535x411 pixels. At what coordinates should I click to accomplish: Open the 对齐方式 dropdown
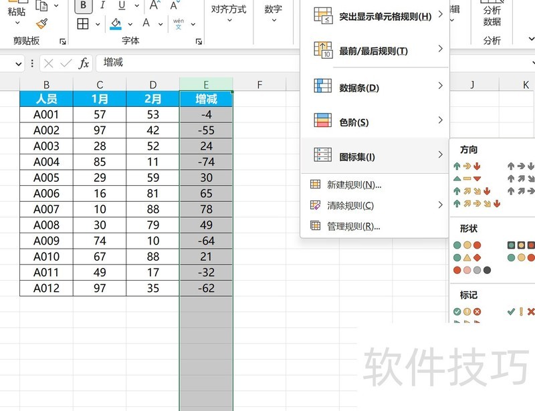(x=229, y=13)
